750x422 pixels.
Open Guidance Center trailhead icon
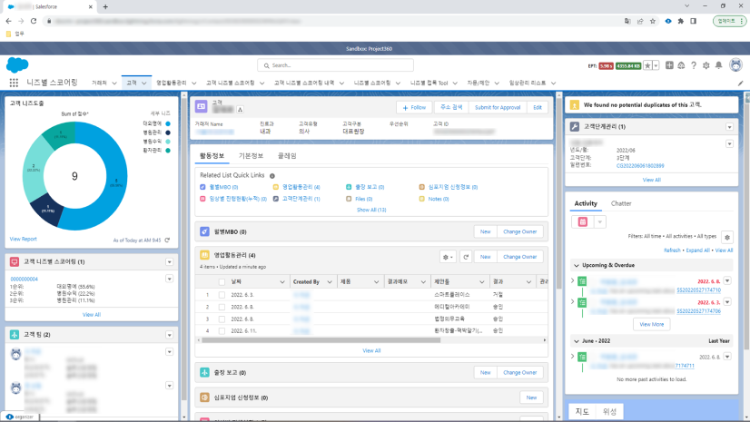pyautogui.click(x=681, y=65)
